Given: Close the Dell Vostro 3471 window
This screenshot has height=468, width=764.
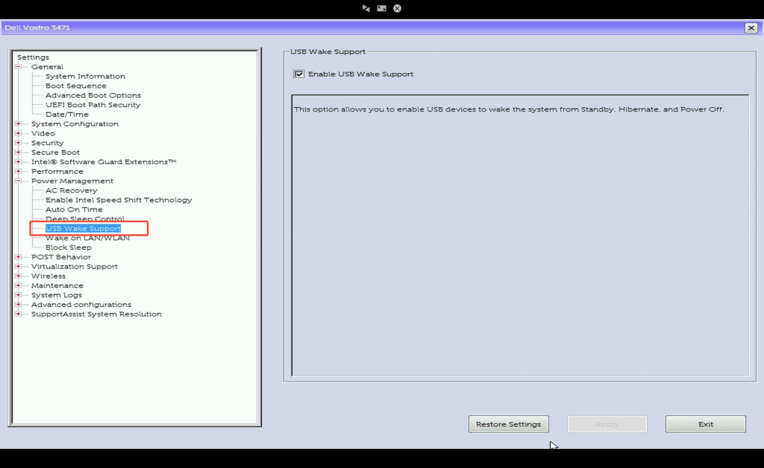Looking at the screenshot, I should pyautogui.click(x=751, y=28).
